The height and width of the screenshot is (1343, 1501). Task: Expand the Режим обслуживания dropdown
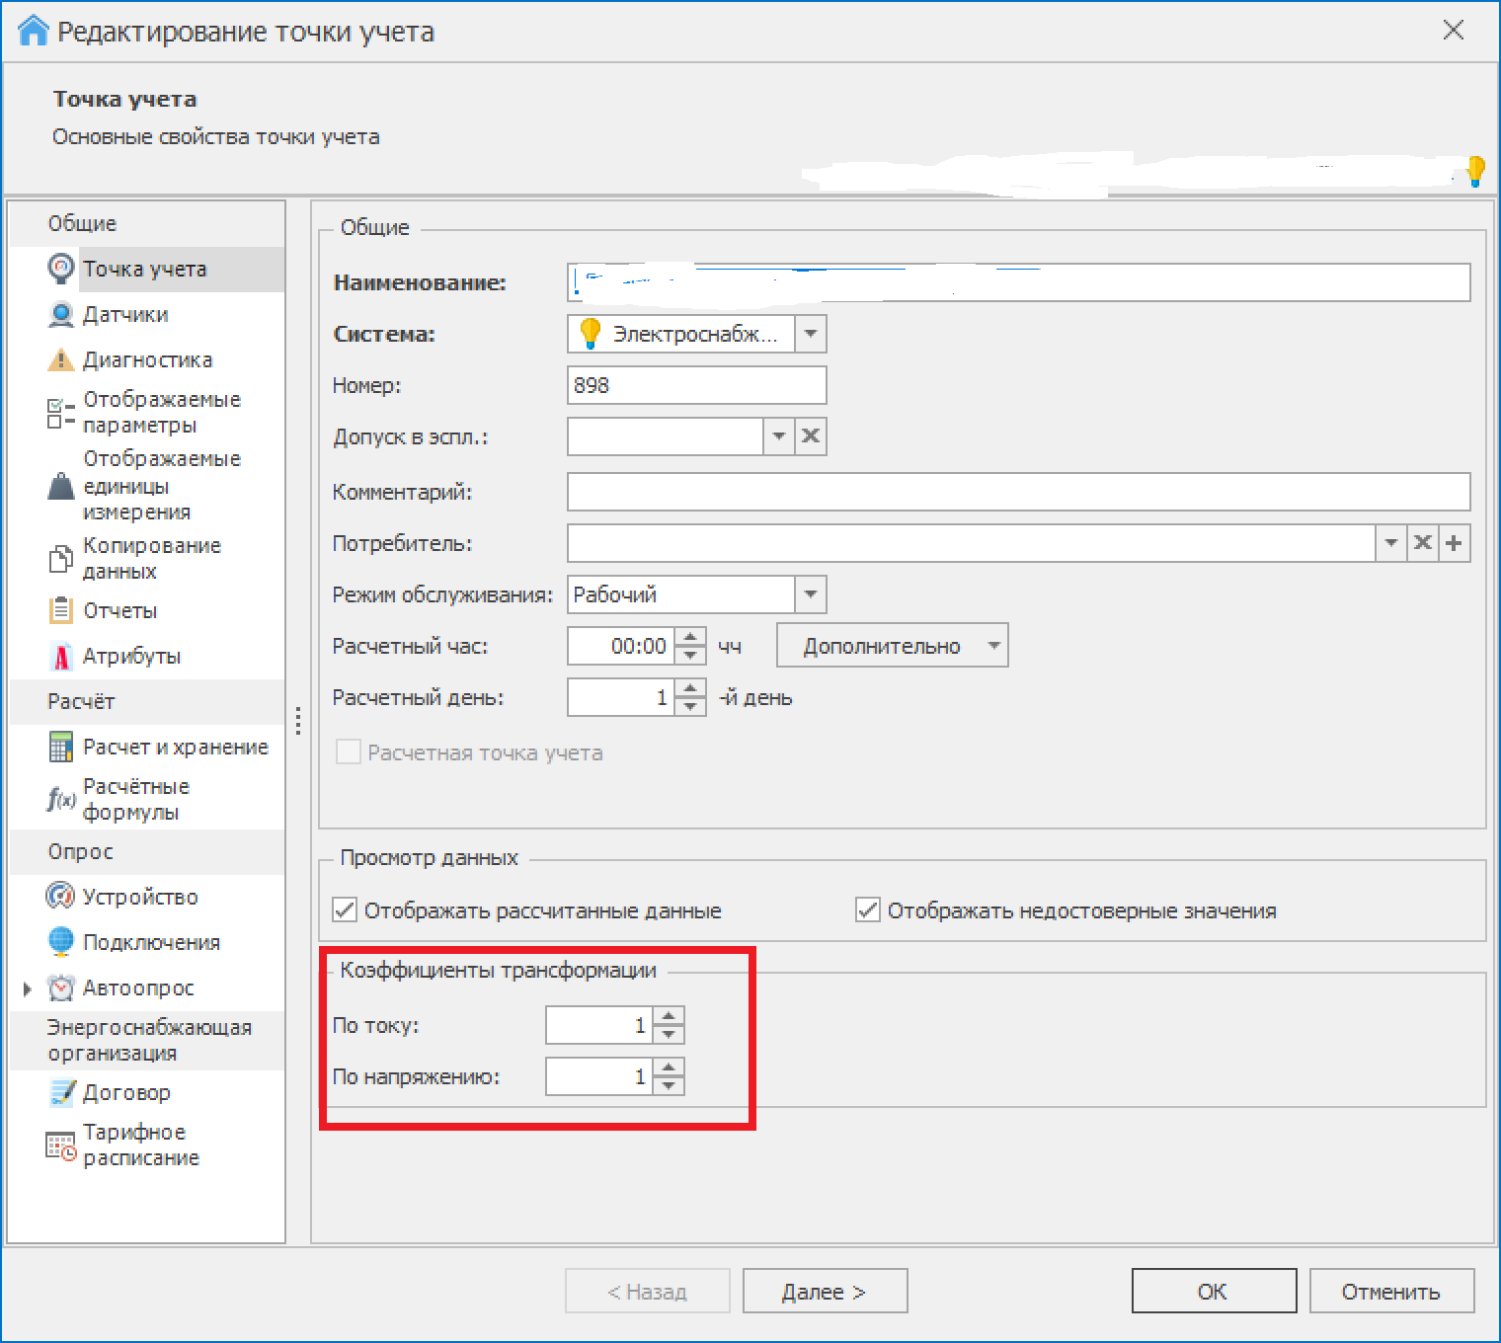tap(811, 594)
